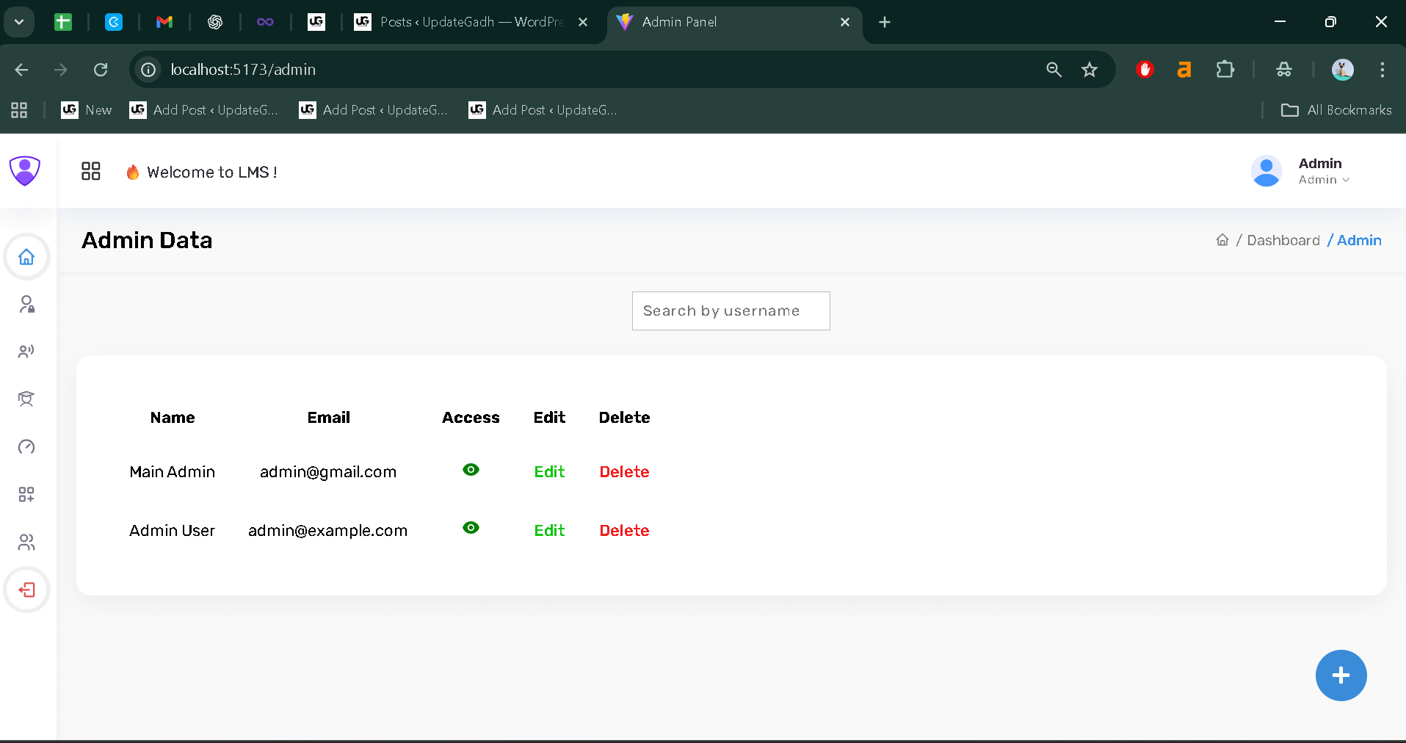The width and height of the screenshot is (1406, 743).
Task: Expand the Admin profile dropdown chevron
Action: tap(1344, 180)
